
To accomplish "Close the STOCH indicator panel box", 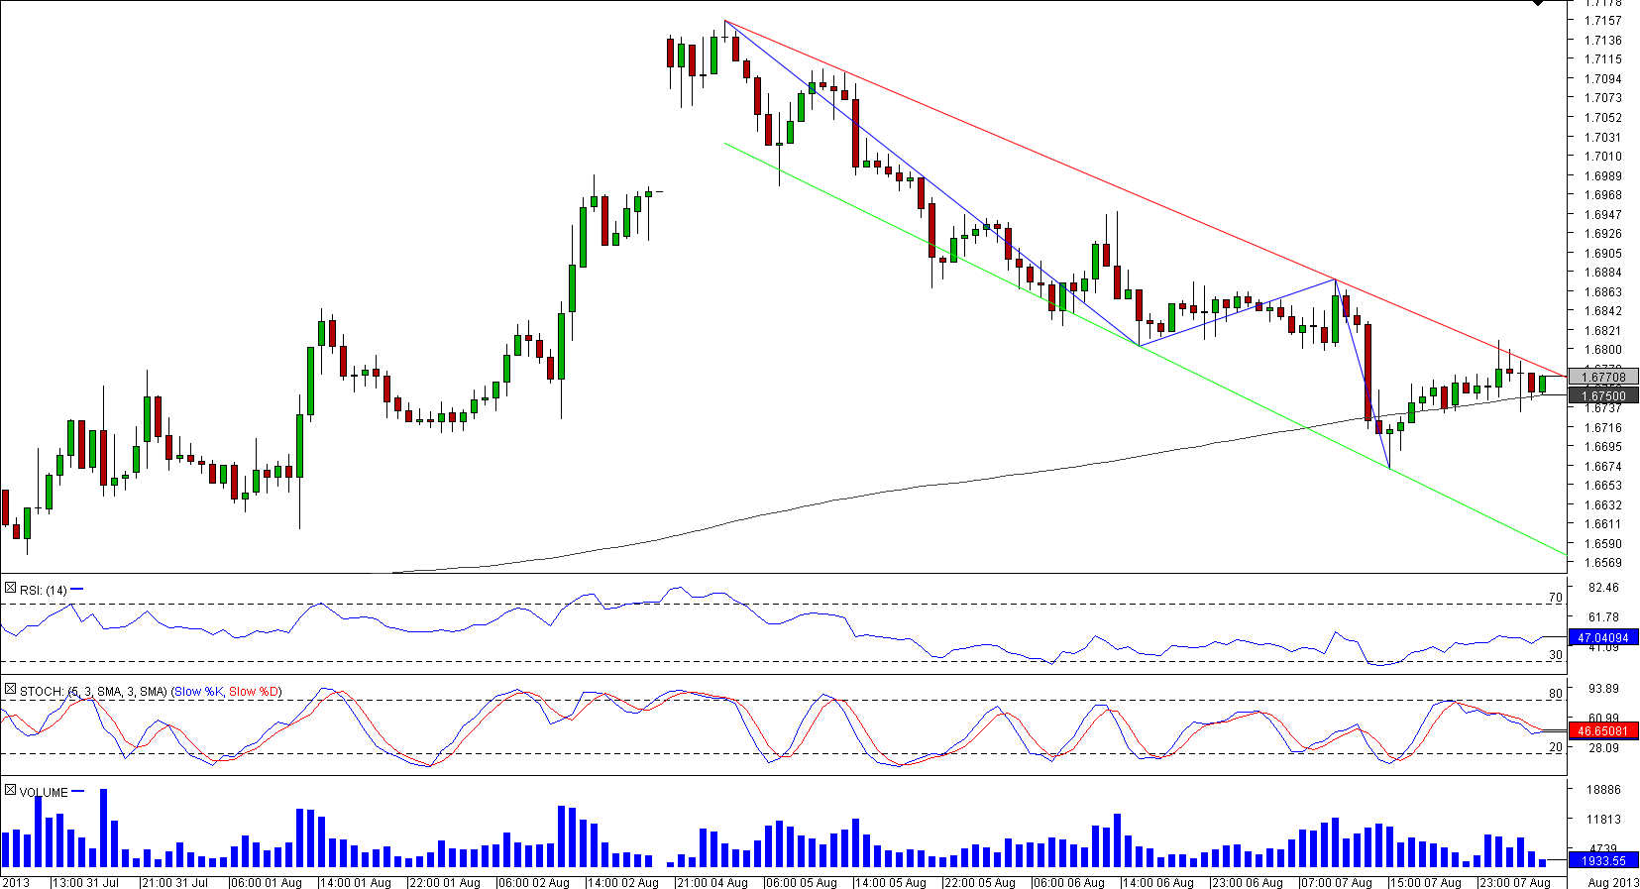I will tap(10, 690).
